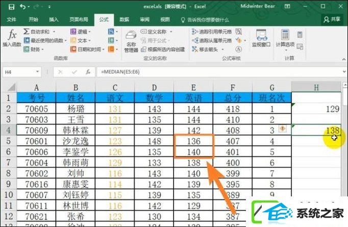Click the Ribbon Display Options icon
348x227 pixels.
(287, 6)
